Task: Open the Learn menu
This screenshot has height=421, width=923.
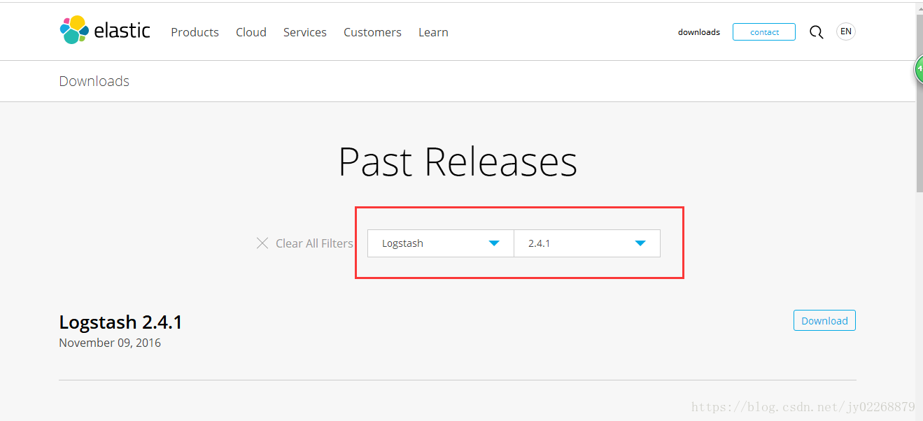Action: 433,32
